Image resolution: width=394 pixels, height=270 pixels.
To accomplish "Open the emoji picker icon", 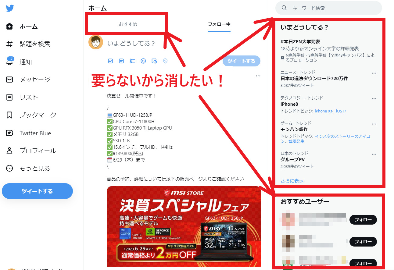I will [143, 61].
